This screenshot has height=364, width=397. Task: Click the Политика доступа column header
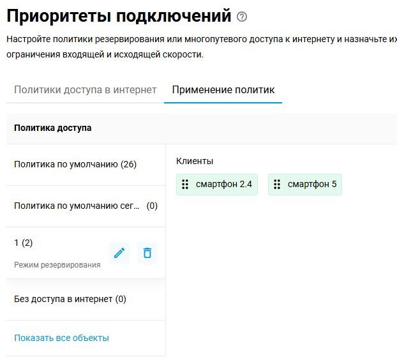52,128
